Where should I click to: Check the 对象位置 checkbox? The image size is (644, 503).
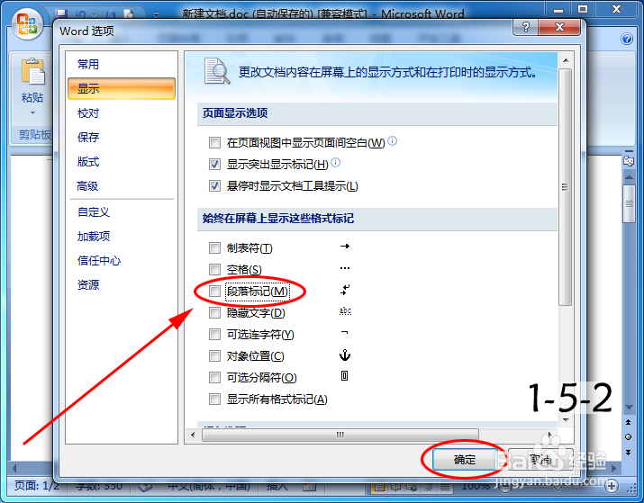[214, 355]
